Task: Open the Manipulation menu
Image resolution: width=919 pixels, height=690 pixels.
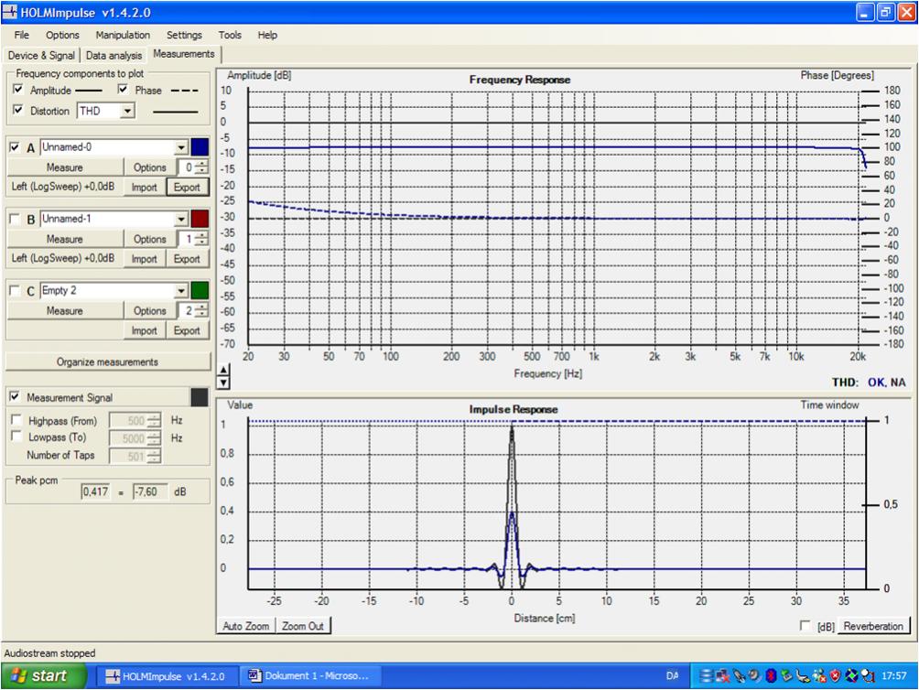Action: [123, 35]
